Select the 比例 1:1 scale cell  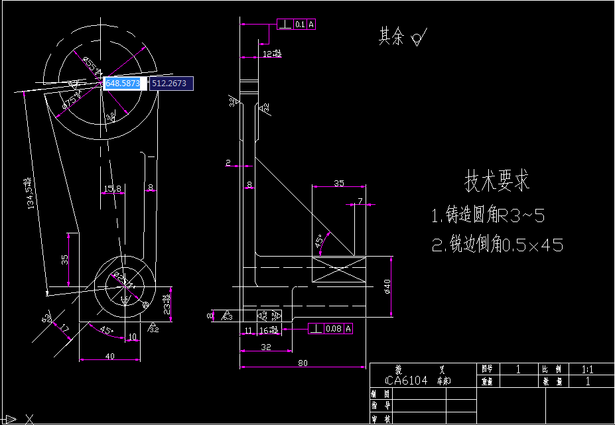pyautogui.click(x=589, y=368)
